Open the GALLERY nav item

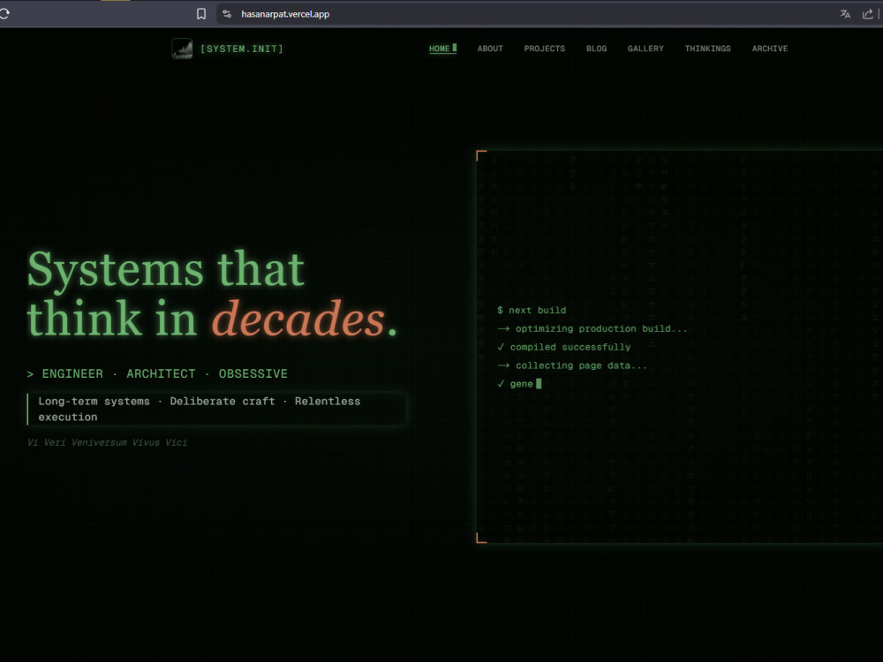645,49
